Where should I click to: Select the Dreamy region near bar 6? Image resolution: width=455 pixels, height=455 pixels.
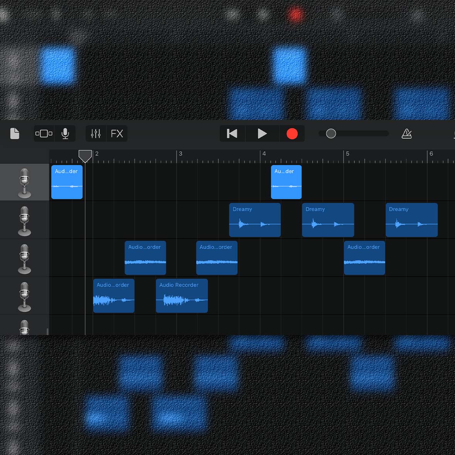coord(411,220)
